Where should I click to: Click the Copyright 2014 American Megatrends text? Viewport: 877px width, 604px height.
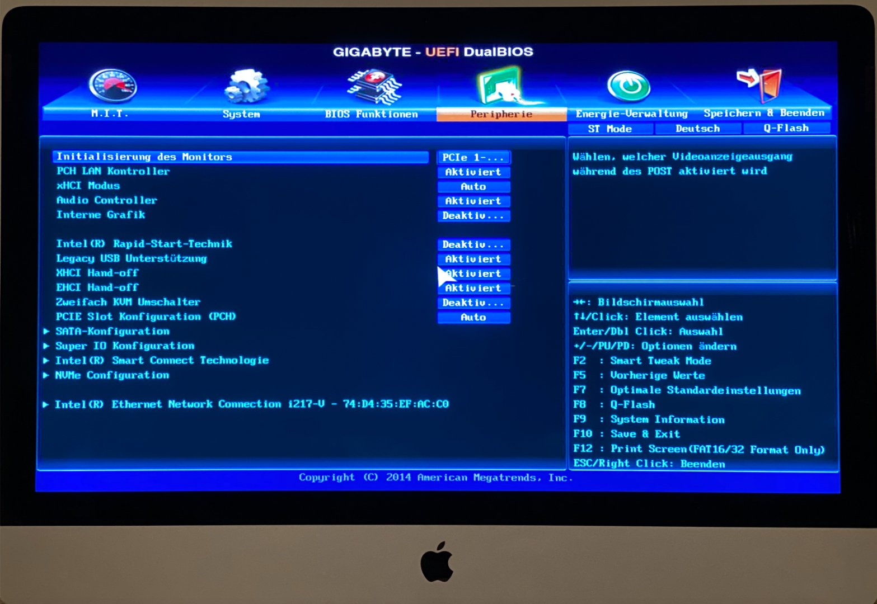tap(436, 478)
